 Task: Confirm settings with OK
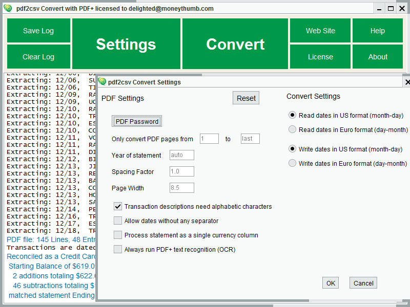(331, 283)
